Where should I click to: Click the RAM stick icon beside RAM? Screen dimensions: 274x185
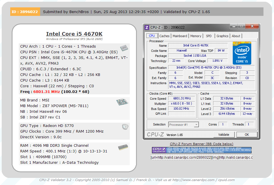pyautogui.click(x=123, y=147)
